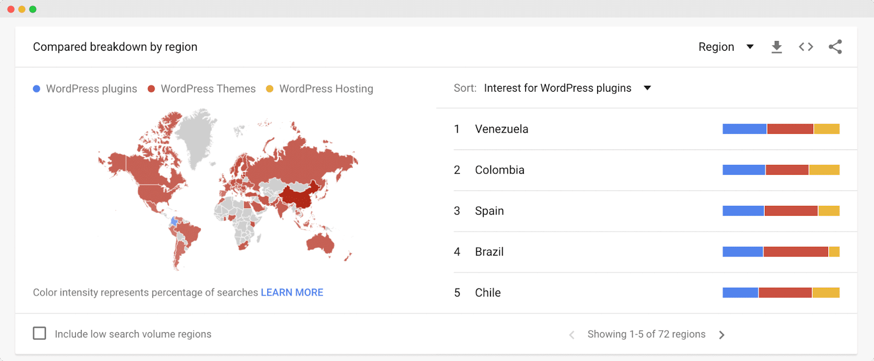Click the red WordPress Themes legend dot
This screenshot has width=874, height=361.
click(x=151, y=88)
